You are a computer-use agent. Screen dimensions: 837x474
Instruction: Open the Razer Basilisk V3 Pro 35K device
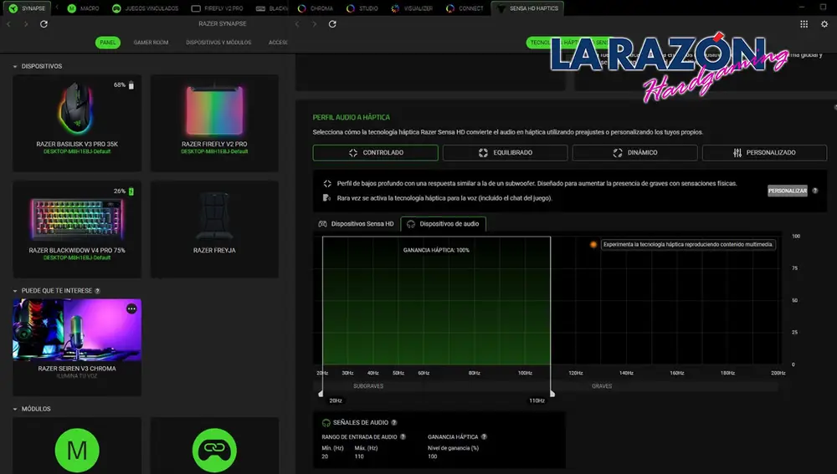click(77, 123)
